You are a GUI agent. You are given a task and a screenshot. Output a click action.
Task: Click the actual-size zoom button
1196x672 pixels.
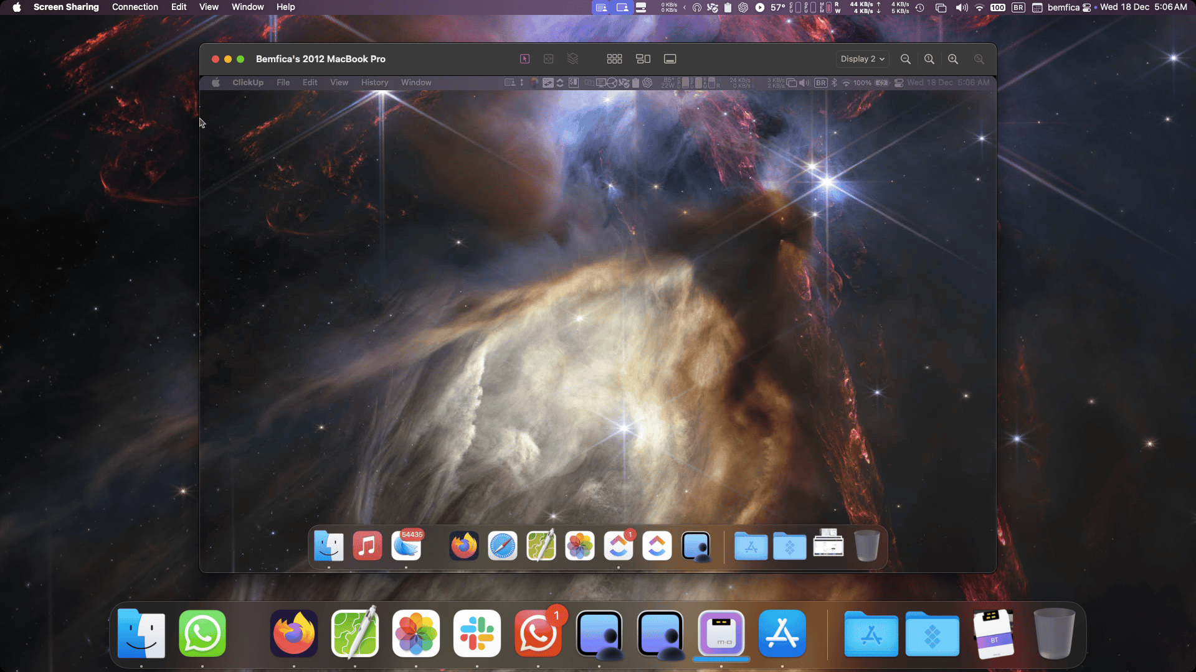(929, 58)
